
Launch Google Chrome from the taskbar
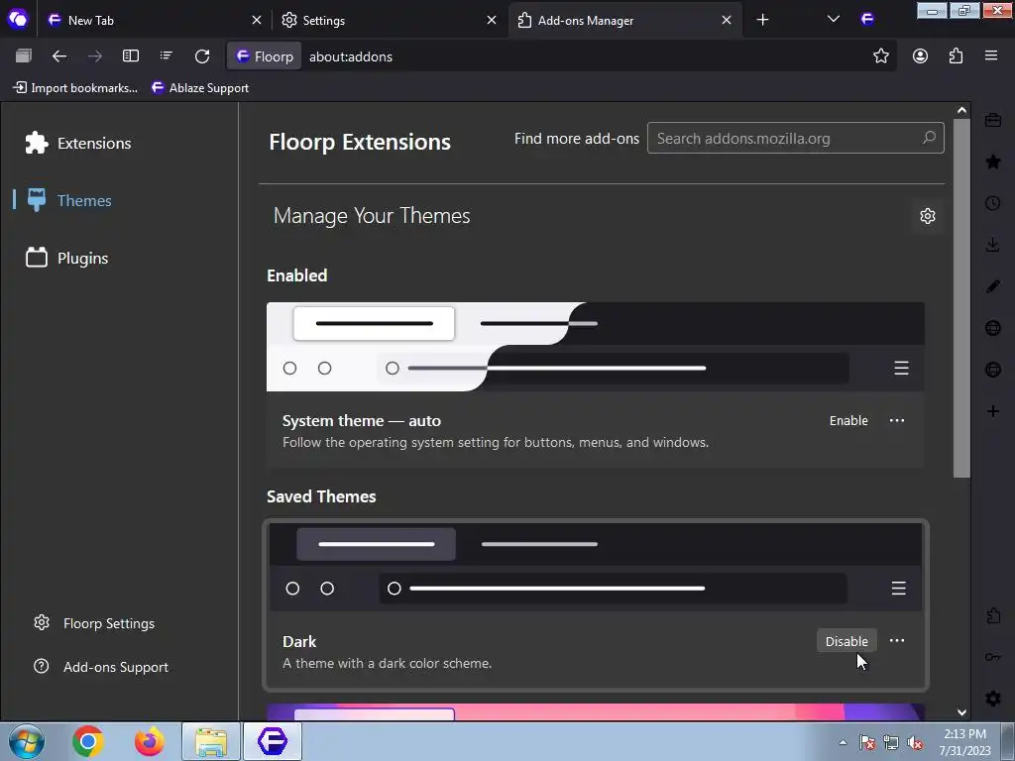88,741
